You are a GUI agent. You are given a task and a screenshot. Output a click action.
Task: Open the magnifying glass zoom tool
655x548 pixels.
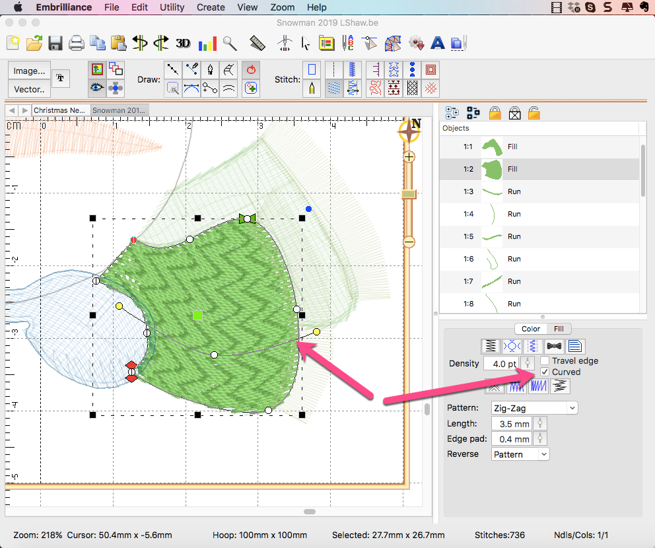click(x=230, y=44)
